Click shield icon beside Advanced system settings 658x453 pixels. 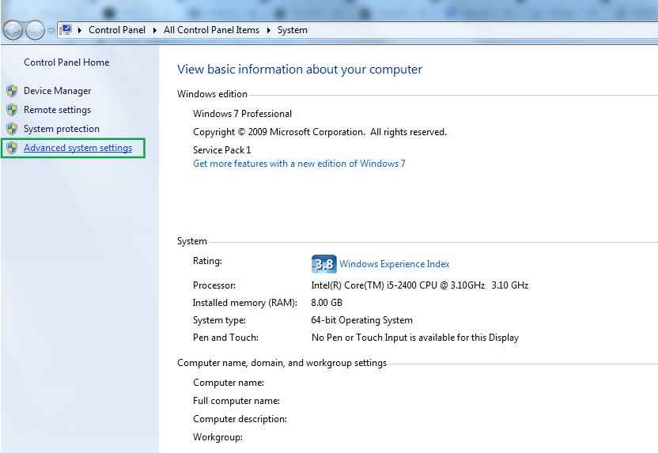point(12,147)
